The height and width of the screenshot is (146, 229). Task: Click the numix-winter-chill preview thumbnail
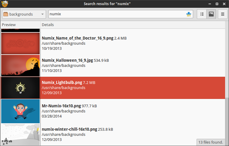click(20, 134)
